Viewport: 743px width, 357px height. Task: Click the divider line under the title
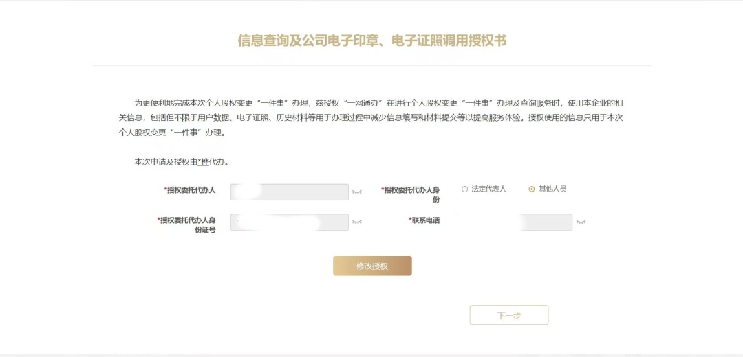(x=371, y=66)
